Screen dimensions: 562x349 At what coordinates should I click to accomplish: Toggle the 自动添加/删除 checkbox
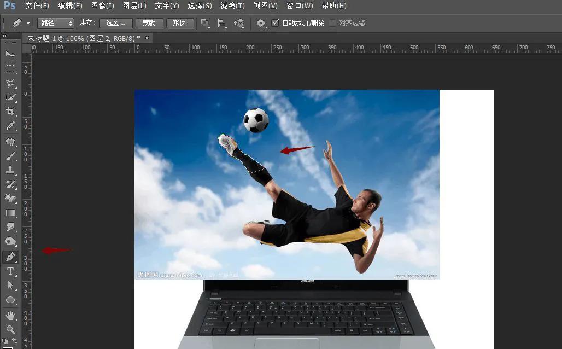276,23
